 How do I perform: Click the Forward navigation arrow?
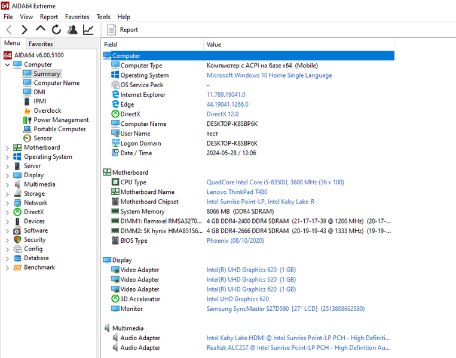(x=25, y=30)
